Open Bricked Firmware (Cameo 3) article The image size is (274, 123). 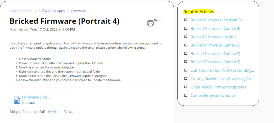pos(215,62)
